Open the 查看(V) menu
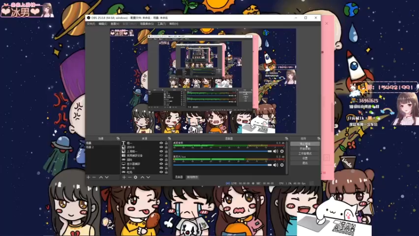The image size is (419, 236). coord(115,24)
